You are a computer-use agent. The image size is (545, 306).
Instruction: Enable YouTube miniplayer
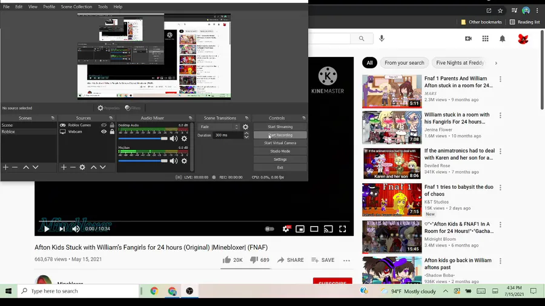click(x=300, y=229)
